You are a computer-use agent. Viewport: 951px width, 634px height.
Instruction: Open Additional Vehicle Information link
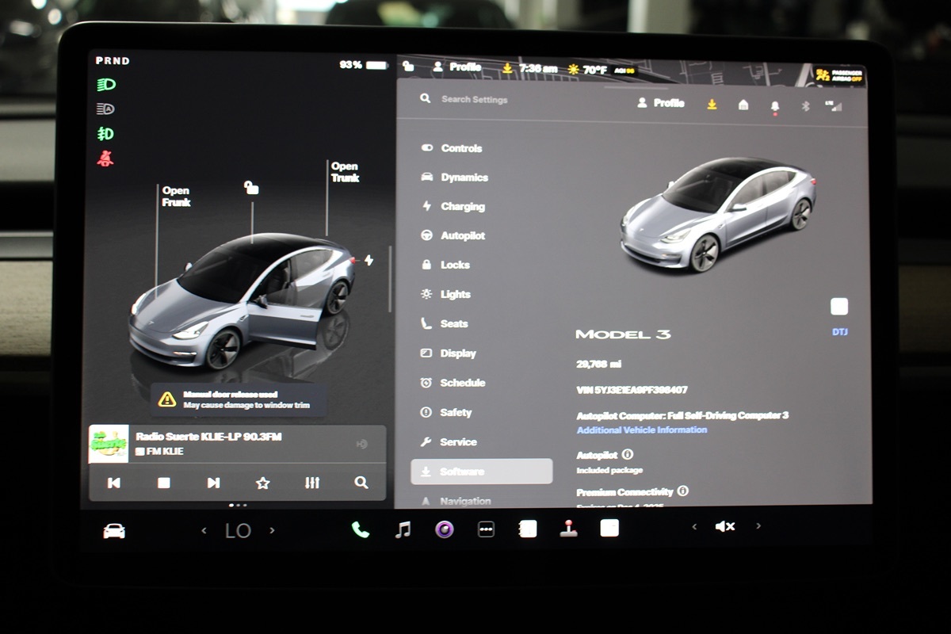click(641, 430)
